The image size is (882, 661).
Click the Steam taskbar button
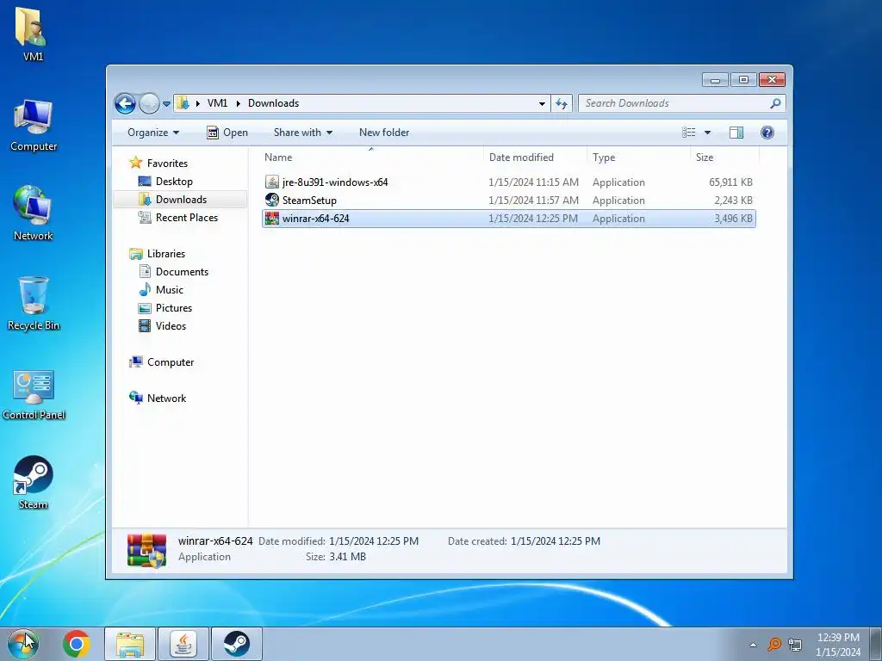pos(236,644)
